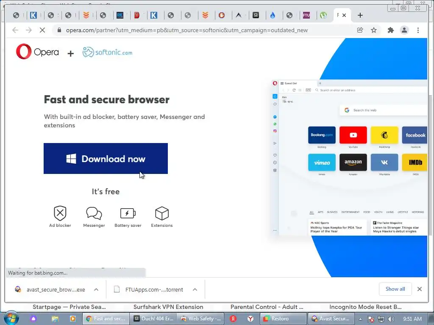434x325 pixels.
Task: Open a new tab with the plus button
Action: (x=360, y=15)
